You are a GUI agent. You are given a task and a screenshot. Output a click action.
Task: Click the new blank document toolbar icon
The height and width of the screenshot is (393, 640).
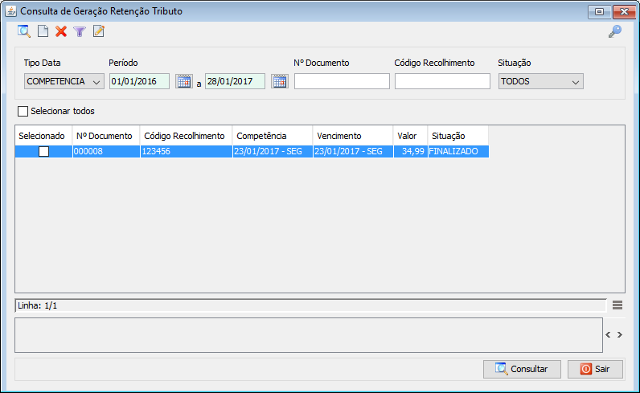pyautogui.click(x=43, y=31)
